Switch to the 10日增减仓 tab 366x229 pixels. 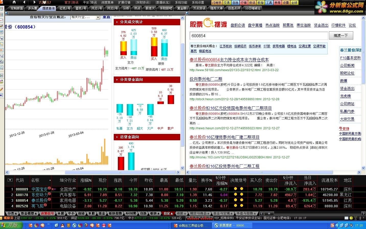coord(253,8)
